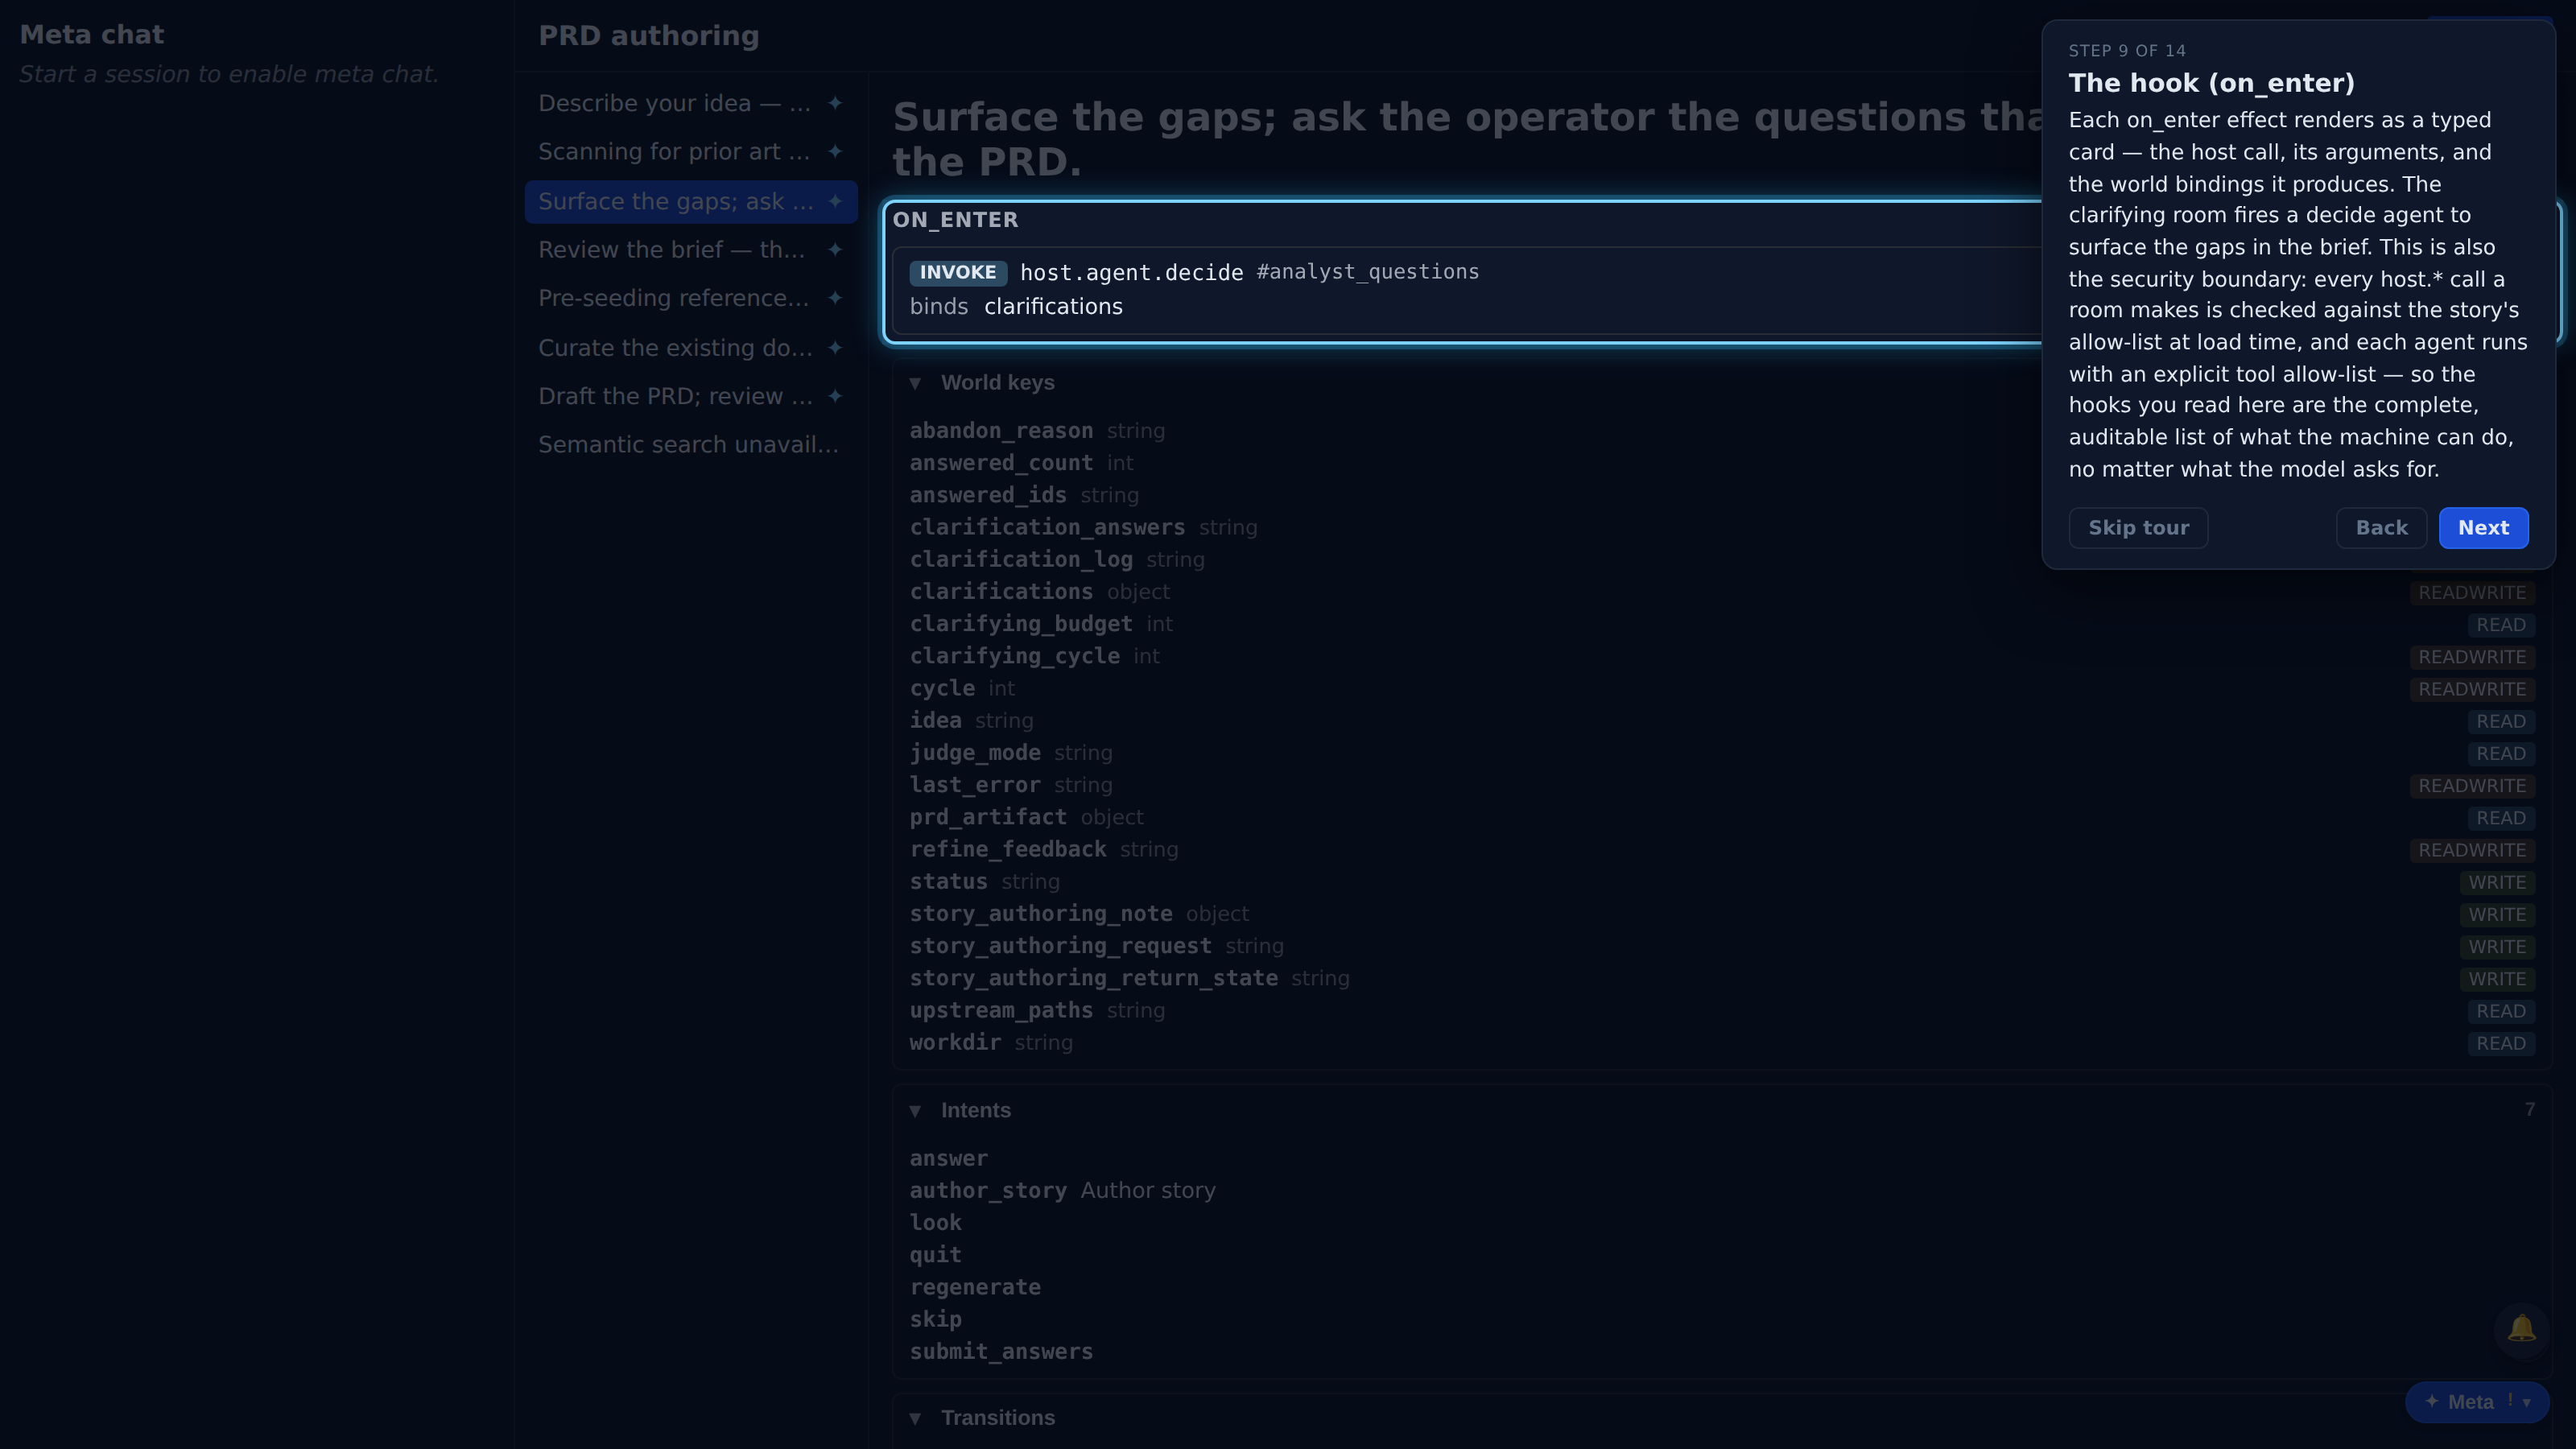Click sparkle icon beside 'Scanning for prior art'
Screen dimensions: 2576x1449
click(835, 151)
